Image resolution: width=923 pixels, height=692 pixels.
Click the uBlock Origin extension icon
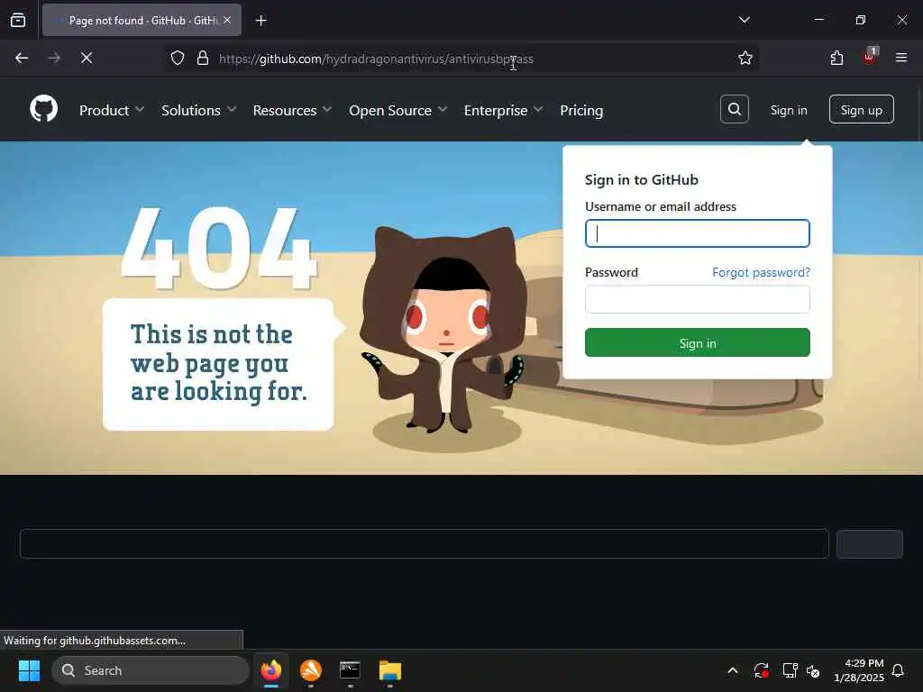coord(870,57)
